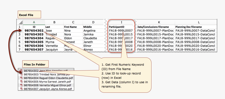Select the 'Jamika' middle name cell
The width and height of the screenshot is (225, 99).
[93, 35]
